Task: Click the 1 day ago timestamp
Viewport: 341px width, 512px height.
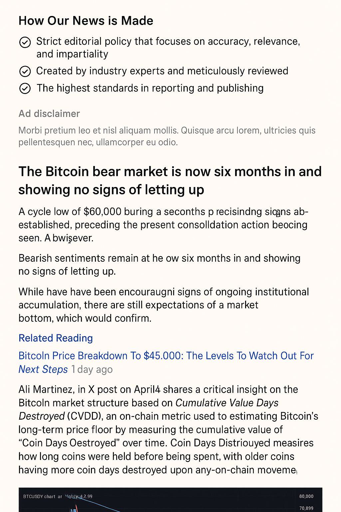Action: pos(92,369)
